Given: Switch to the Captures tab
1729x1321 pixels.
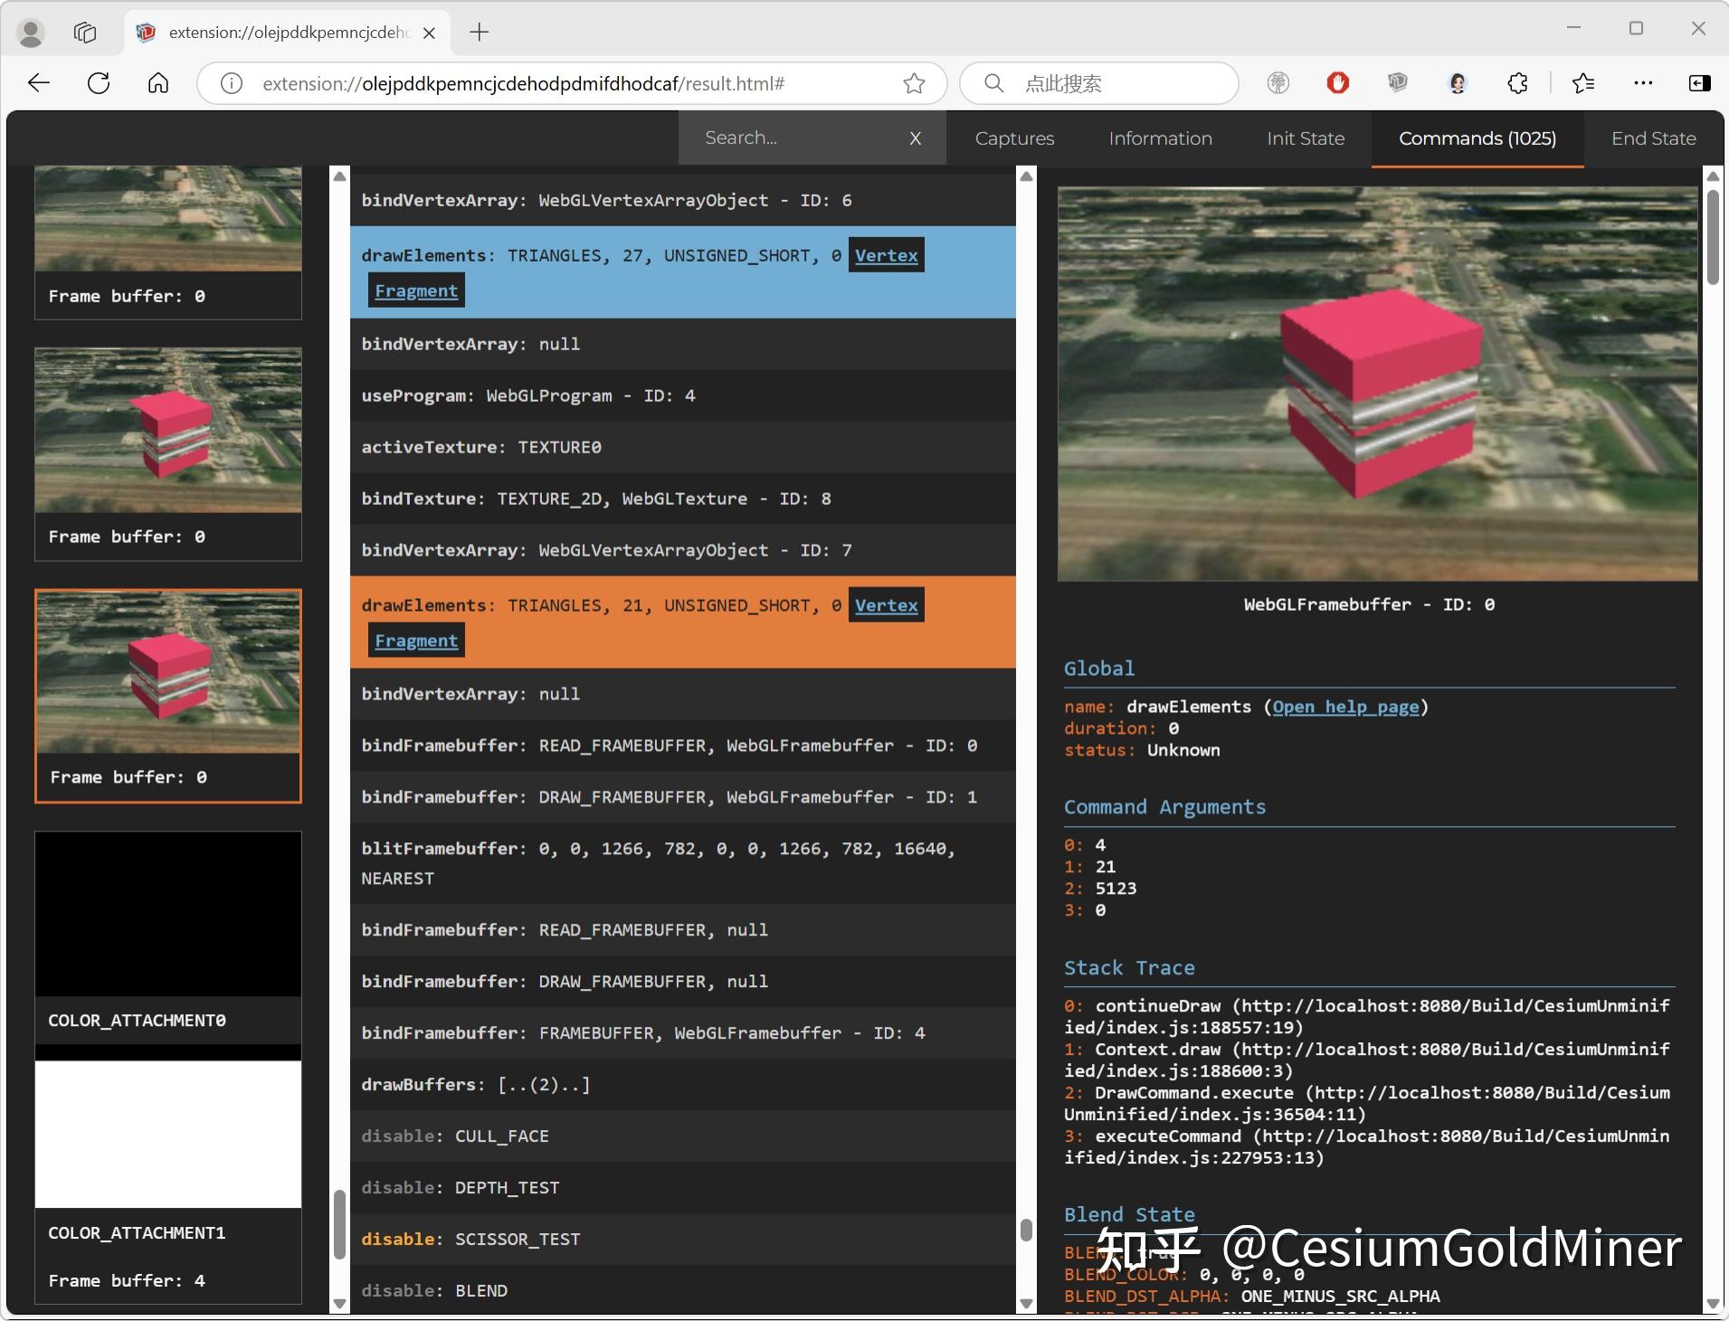Looking at the screenshot, I should (1013, 138).
